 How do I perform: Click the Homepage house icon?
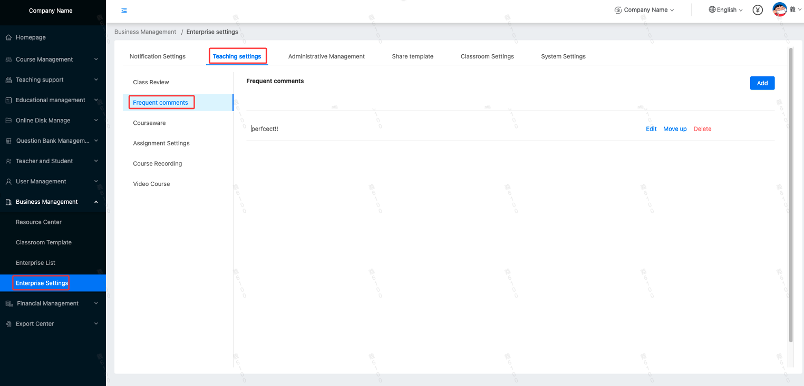[8, 37]
